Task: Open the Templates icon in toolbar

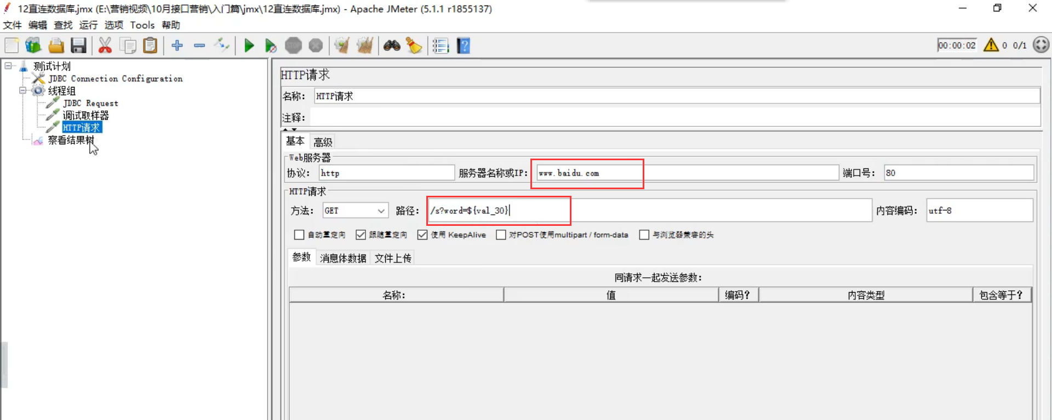Action: [x=33, y=45]
